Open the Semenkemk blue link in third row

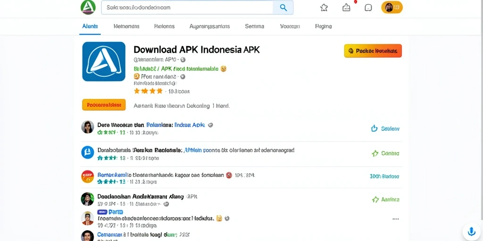click(112, 175)
